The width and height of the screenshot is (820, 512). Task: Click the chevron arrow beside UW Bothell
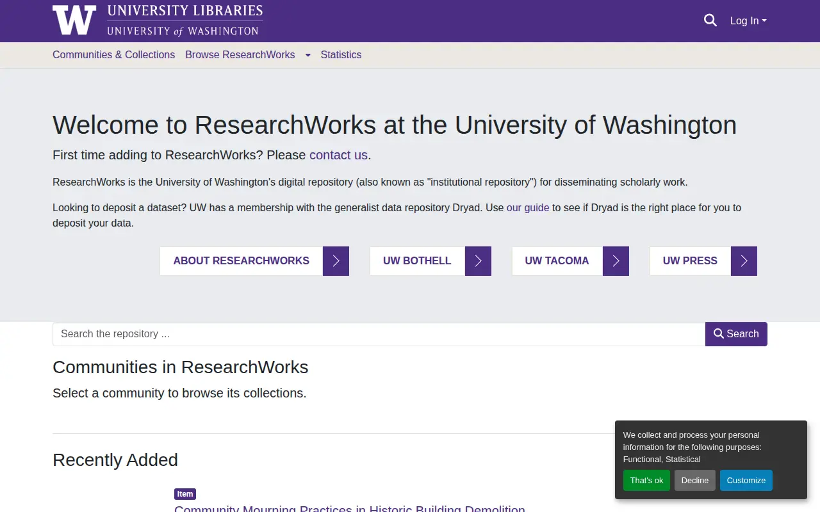coord(478,261)
